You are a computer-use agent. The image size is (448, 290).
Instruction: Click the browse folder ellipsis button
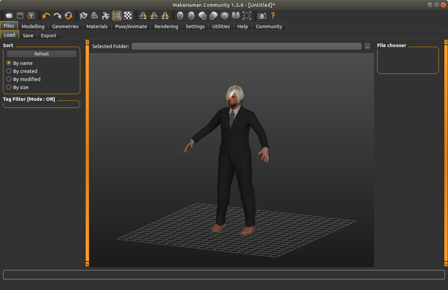tap(367, 46)
